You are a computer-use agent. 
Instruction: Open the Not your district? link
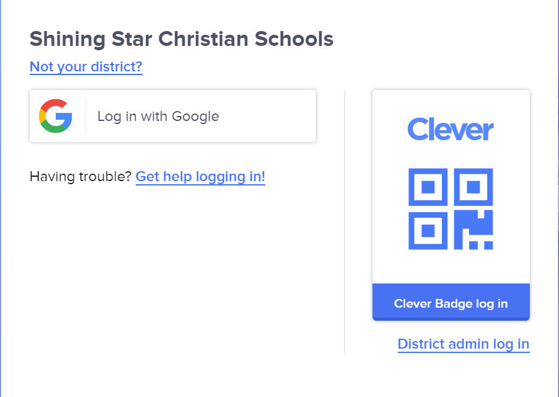tap(86, 66)
